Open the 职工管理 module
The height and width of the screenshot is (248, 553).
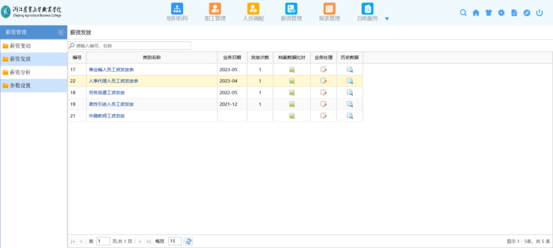[215, 9]
